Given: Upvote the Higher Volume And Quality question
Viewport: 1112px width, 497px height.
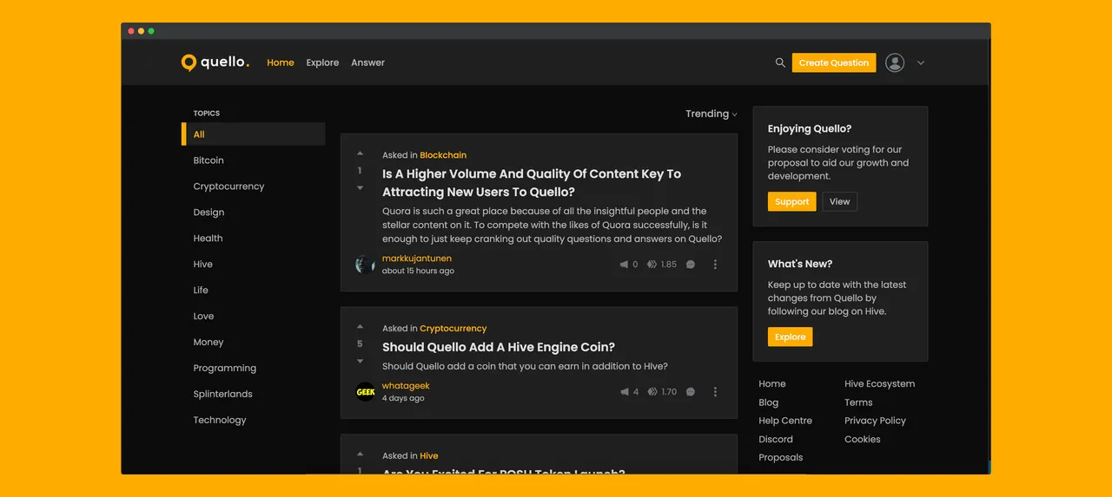Looking at the screenshot, I should (x=360, y=154).
